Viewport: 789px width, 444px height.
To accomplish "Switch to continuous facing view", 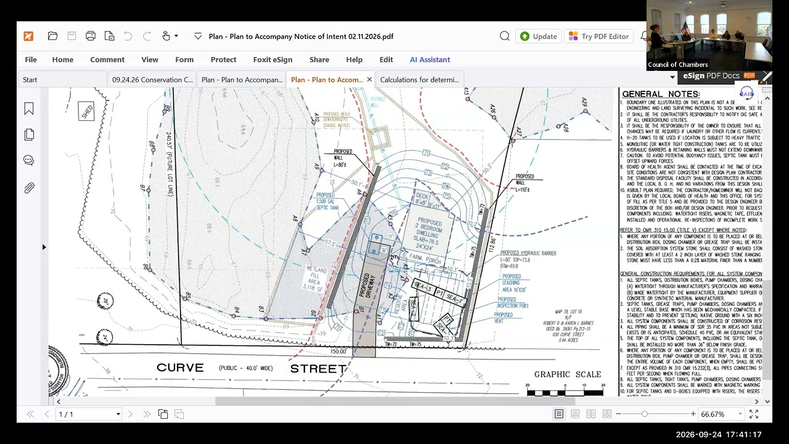I will (x=607, y=414).
